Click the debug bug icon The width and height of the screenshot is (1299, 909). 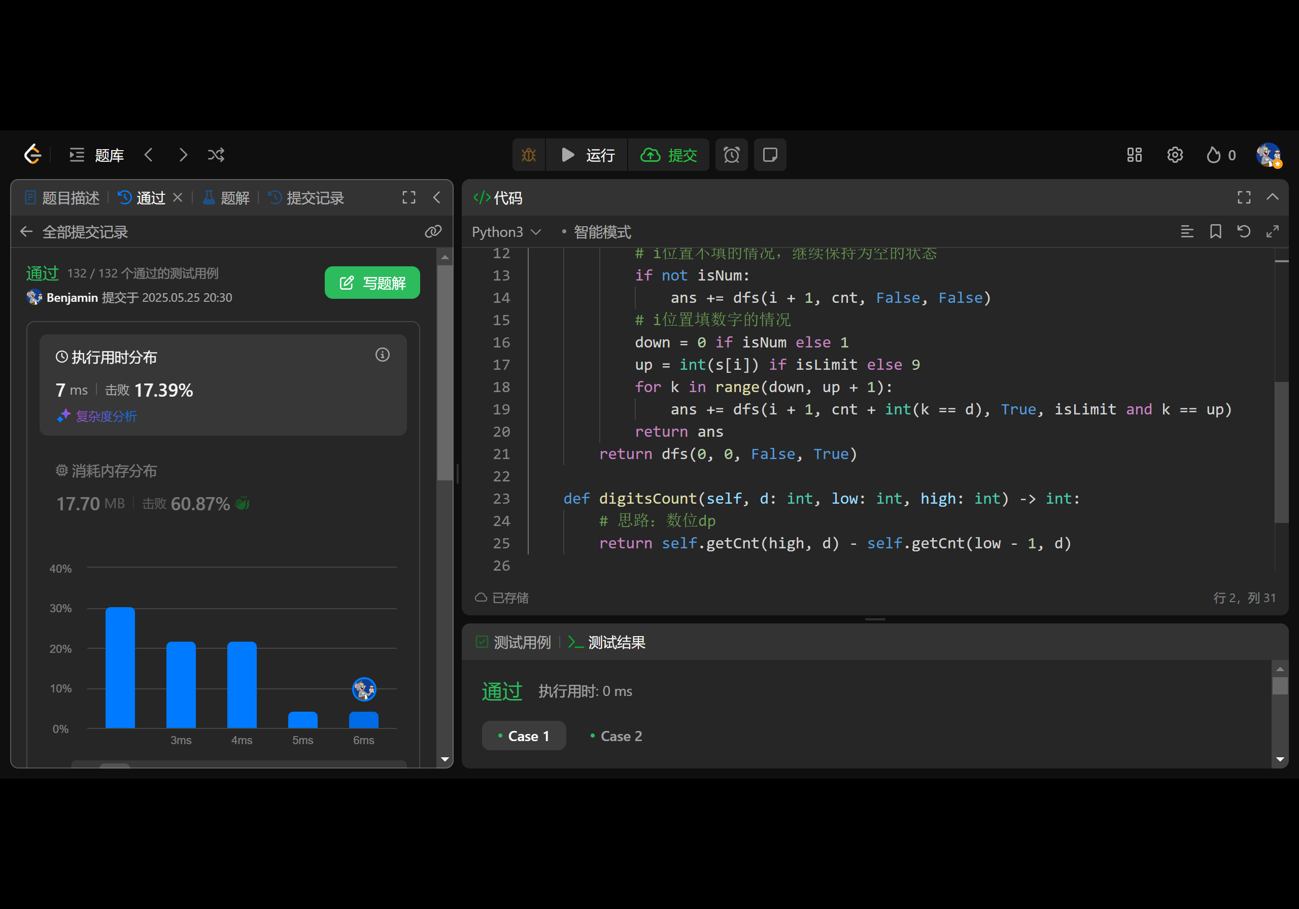(528, 155)
